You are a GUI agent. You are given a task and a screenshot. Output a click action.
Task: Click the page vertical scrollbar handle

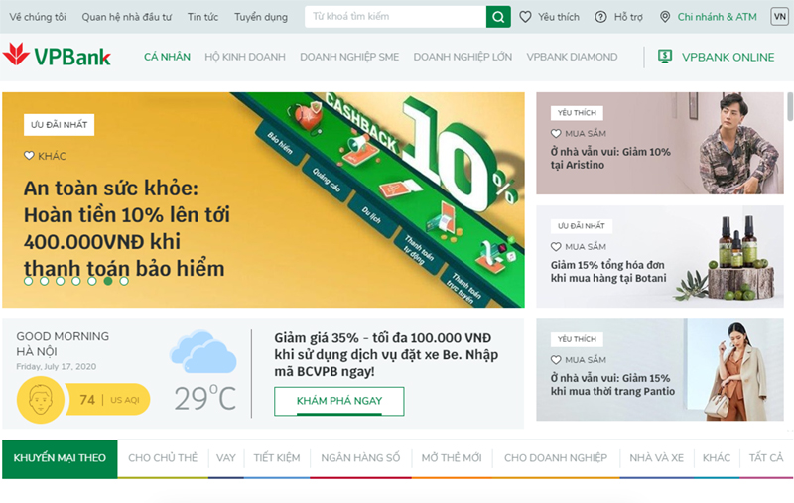tap(790, 106)
